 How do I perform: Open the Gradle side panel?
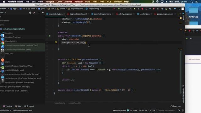click(183, 16)
